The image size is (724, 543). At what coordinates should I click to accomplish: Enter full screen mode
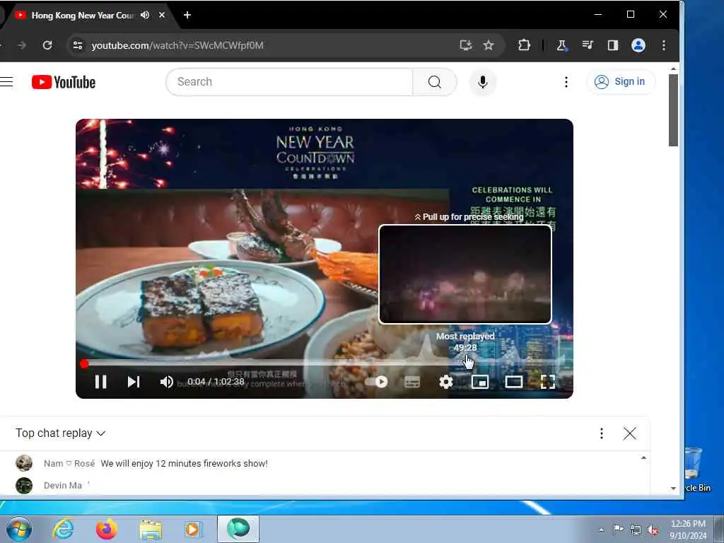[548, 382]
